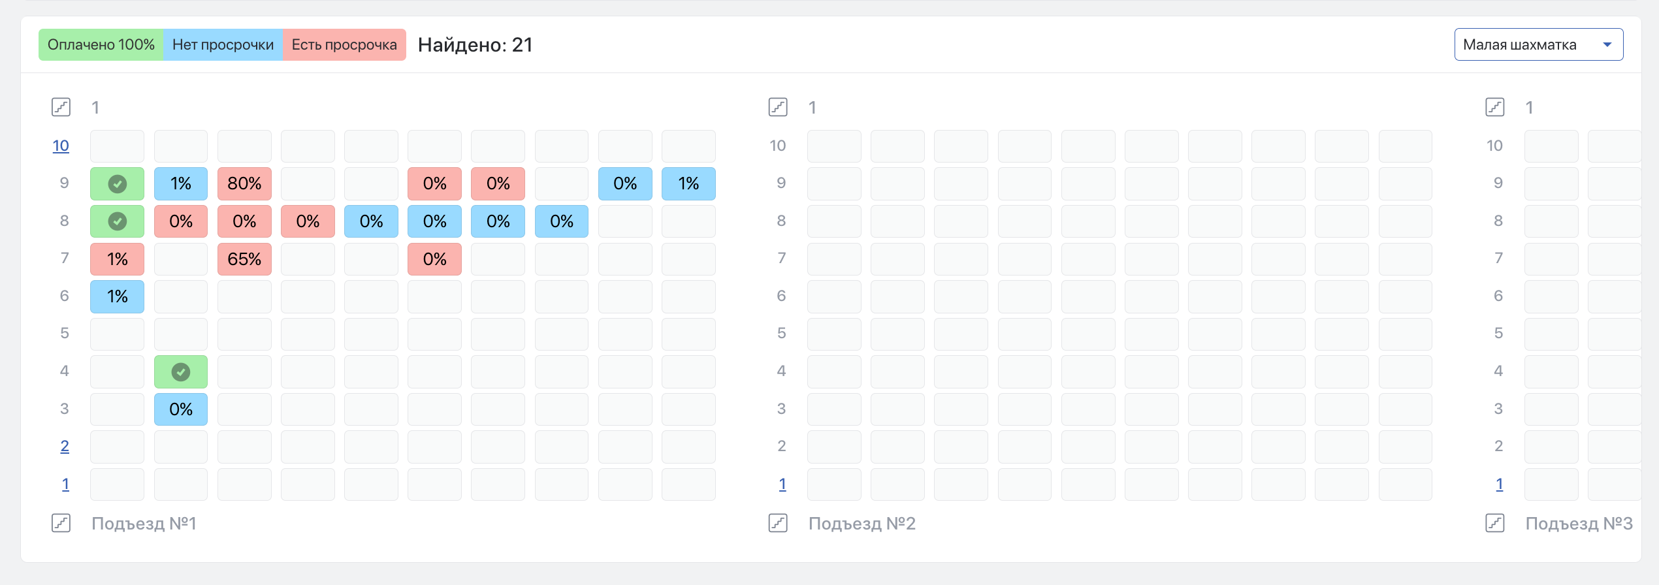The width and height of the screenshot is (1659, 585).
Task: Select the red 65% cell on floor 7
Action: pos(244,259)
